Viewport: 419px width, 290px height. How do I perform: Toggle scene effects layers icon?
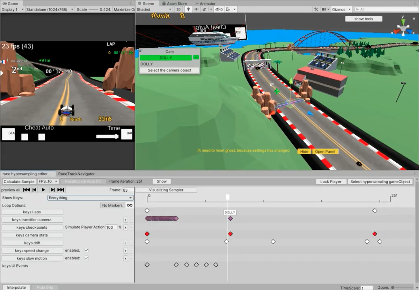[204, 9]
